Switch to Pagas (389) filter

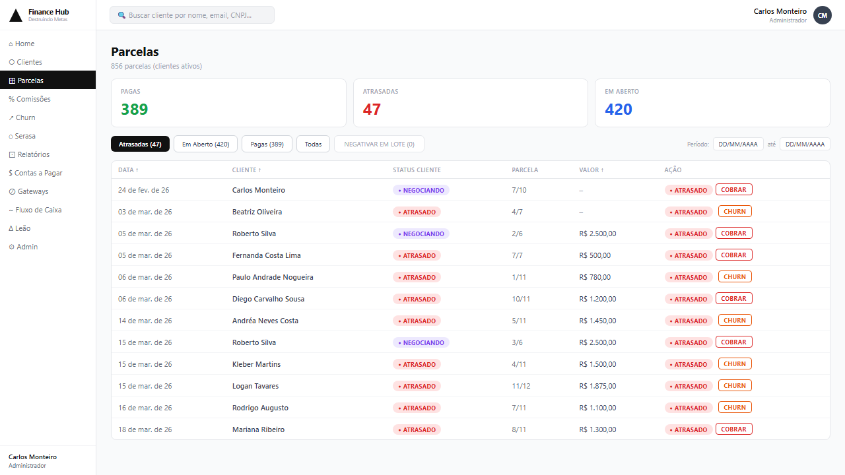tap(267, 144)
